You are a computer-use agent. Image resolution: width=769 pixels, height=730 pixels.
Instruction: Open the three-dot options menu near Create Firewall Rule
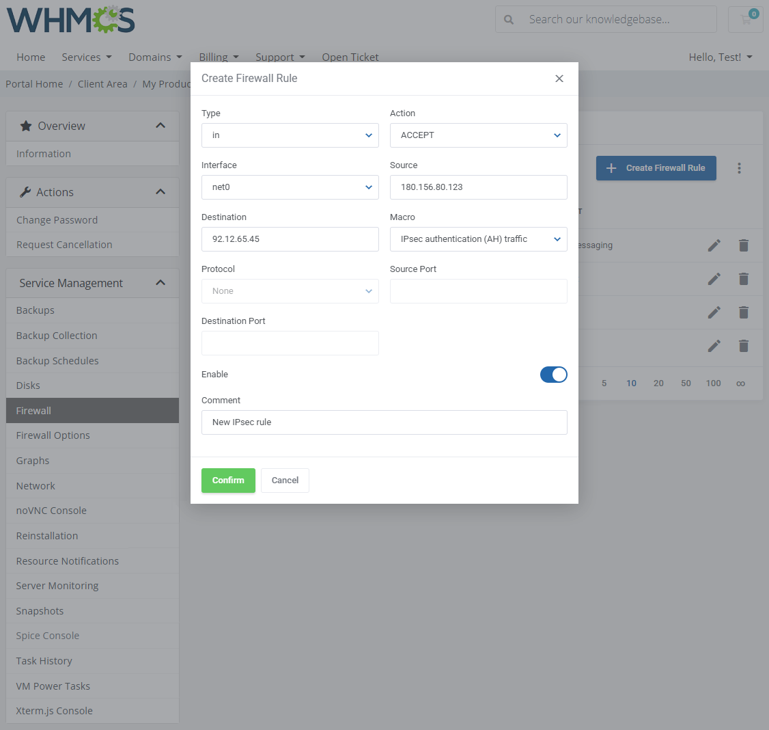coord(740,167)
